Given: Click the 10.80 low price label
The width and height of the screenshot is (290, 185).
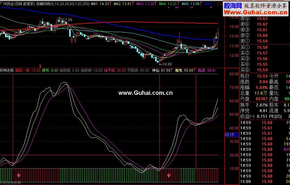Looking at the screenshot, I should 167,64.
